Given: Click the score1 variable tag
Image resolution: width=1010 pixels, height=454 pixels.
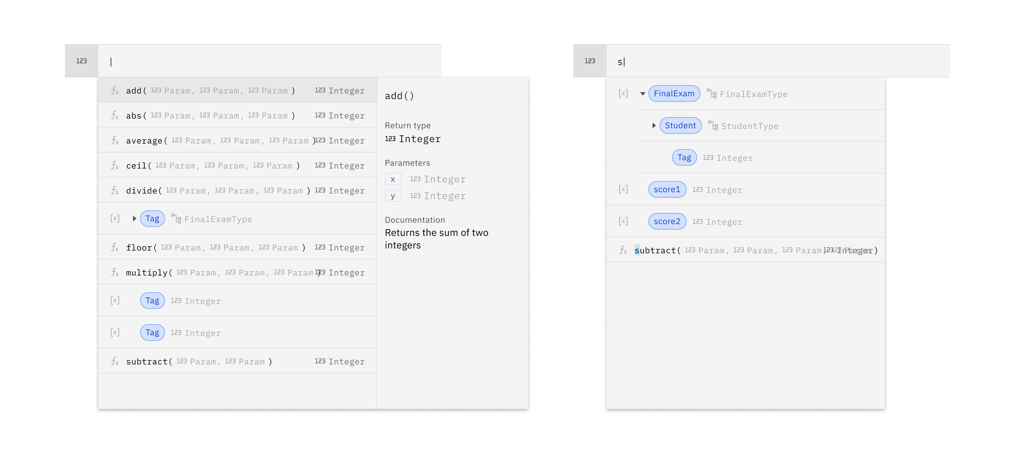Looking at the screenshot, I should pyautogui.click(x=667, y=189).
